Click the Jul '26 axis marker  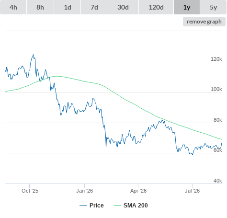tap(192, 191)
